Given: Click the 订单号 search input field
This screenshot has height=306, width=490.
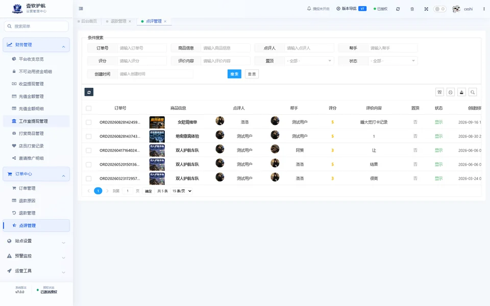Looking at the screenshot, I should pos(142,48).
